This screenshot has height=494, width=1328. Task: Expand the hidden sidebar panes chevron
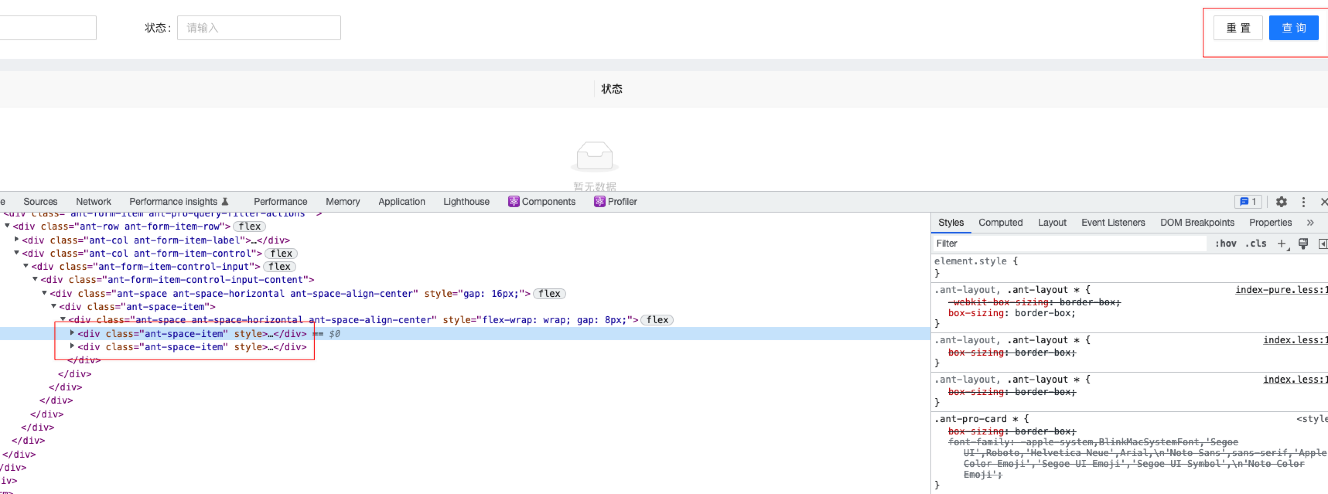coord(1311,223)
